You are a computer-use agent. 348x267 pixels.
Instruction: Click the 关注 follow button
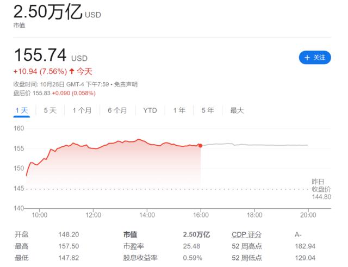[315, 57]
